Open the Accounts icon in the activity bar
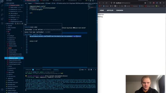 [x=2, y=90]
